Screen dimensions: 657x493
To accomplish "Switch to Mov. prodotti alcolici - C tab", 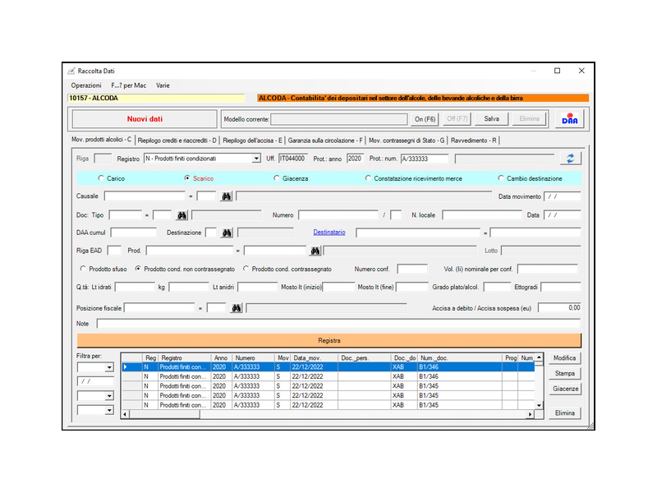I will coord(101,140).
